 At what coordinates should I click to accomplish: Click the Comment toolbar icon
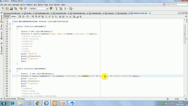tap(74, 16)
